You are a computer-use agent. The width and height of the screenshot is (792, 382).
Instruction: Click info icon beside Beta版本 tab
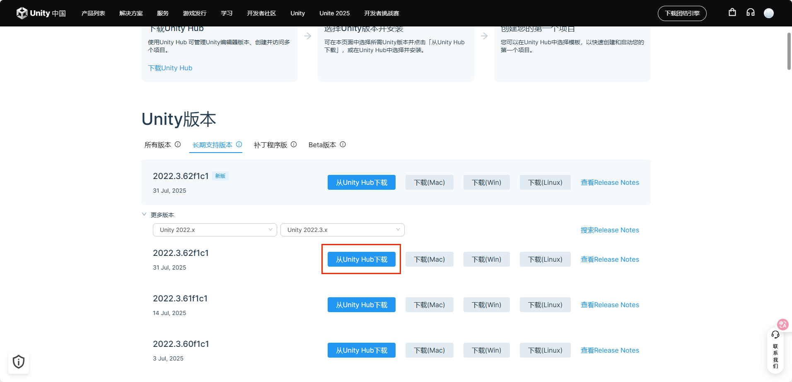click(x=343, y=144)
